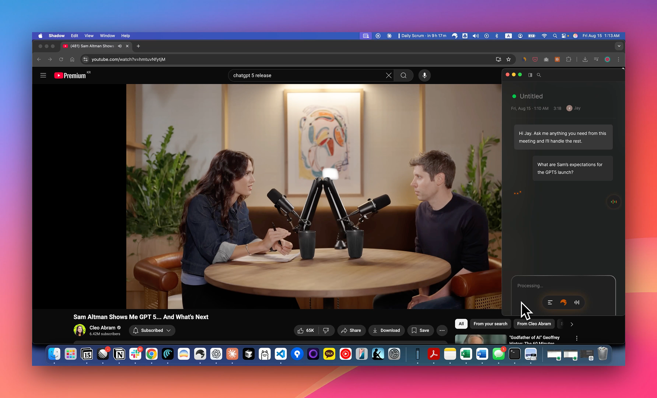Open the browser three-dot menu
This screenshot has width=657, height=398.
(x=618, y=59)
